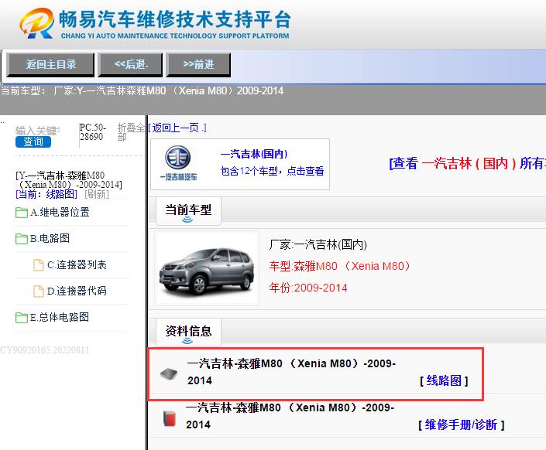
Task: Click the gray chip icon in 线路图 row
Action: [x=169, y=374]
